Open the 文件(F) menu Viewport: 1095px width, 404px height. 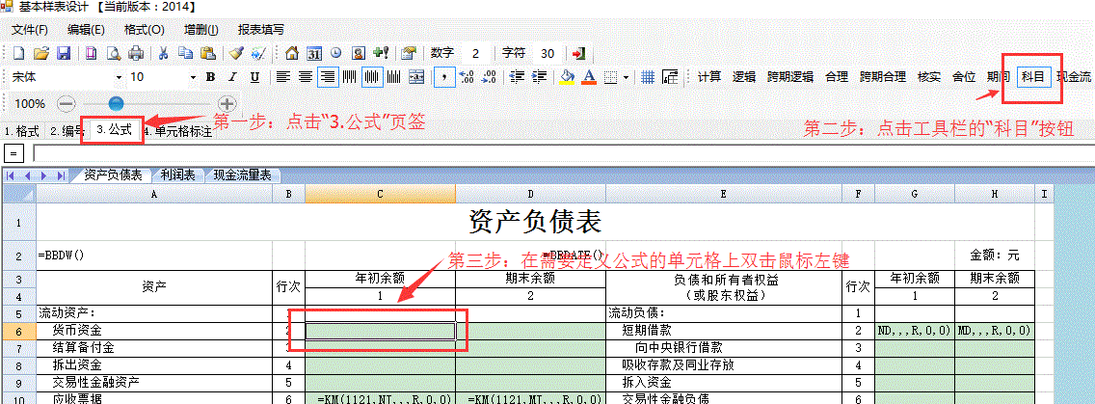30,30
